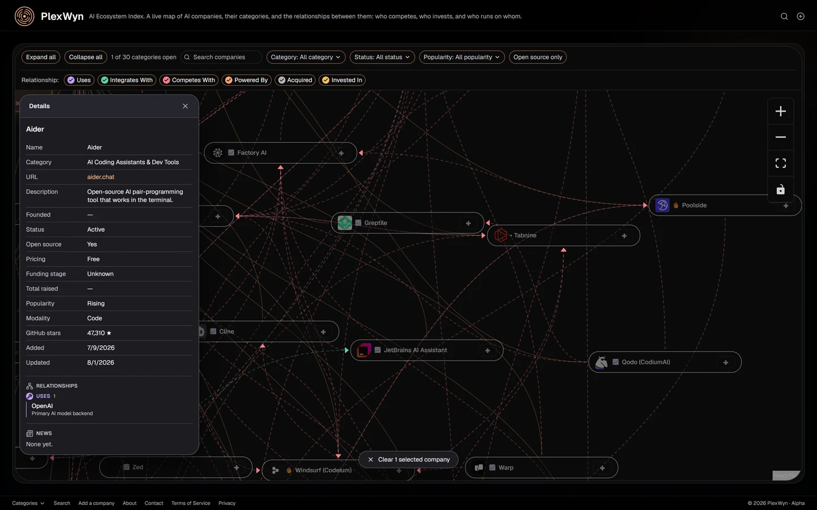The image size is (817, 510).
Task: Toggle the Competes With relationship filter
Action: [189, 80]
